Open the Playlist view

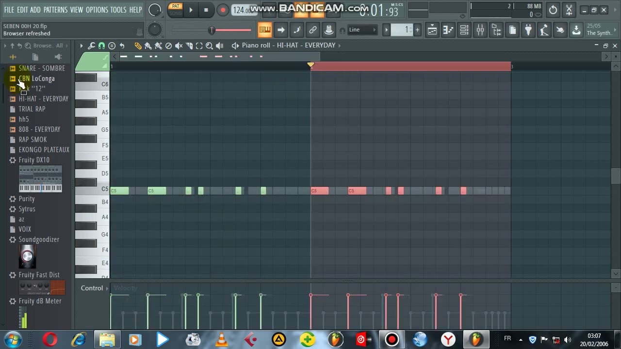(432, 30)
